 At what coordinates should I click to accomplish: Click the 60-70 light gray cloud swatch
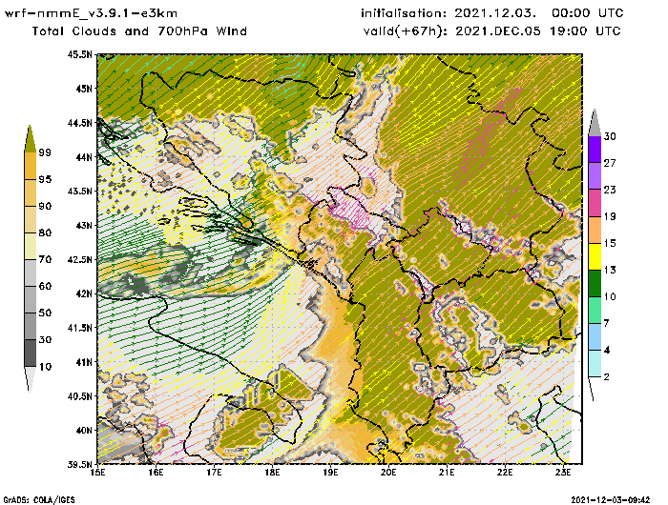[30, 273]
